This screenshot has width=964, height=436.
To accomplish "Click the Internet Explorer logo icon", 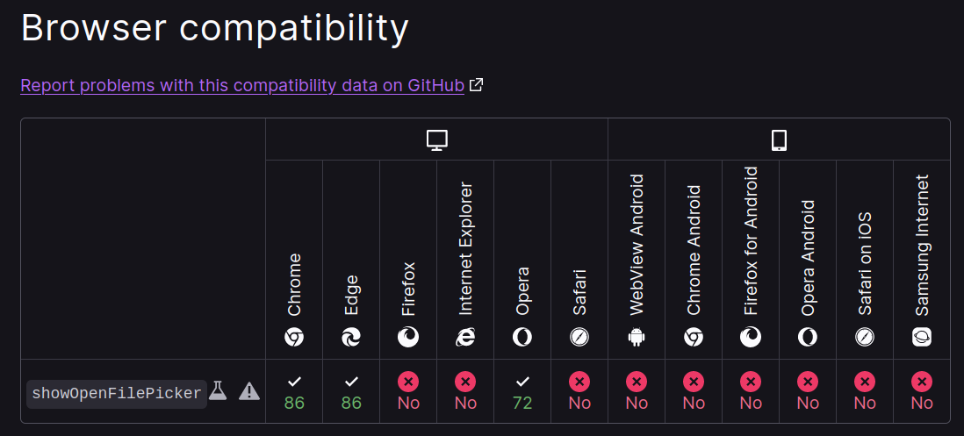I will (465, 337).
